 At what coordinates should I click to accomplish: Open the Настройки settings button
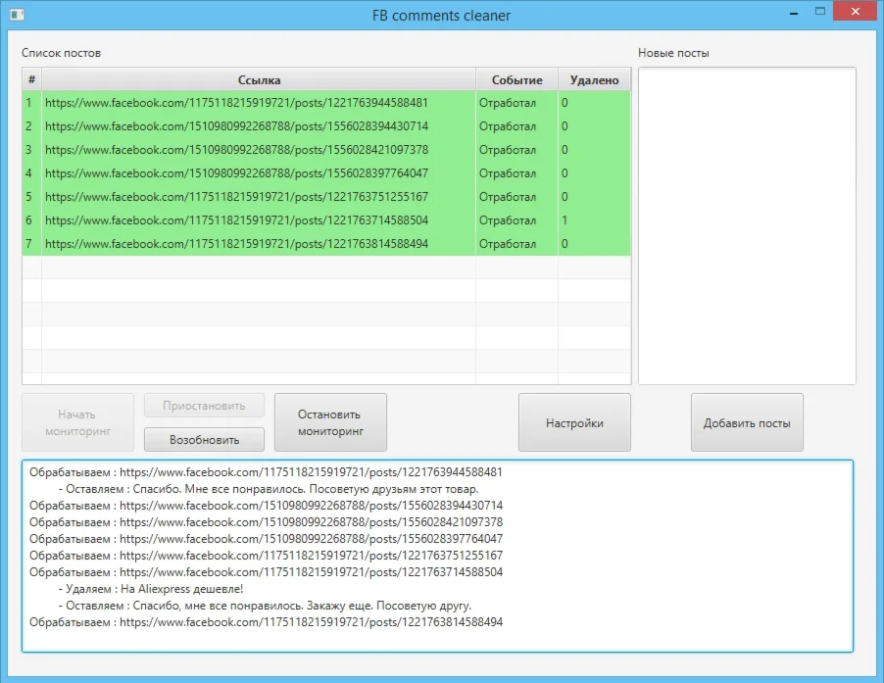click(x=574, y=422)
